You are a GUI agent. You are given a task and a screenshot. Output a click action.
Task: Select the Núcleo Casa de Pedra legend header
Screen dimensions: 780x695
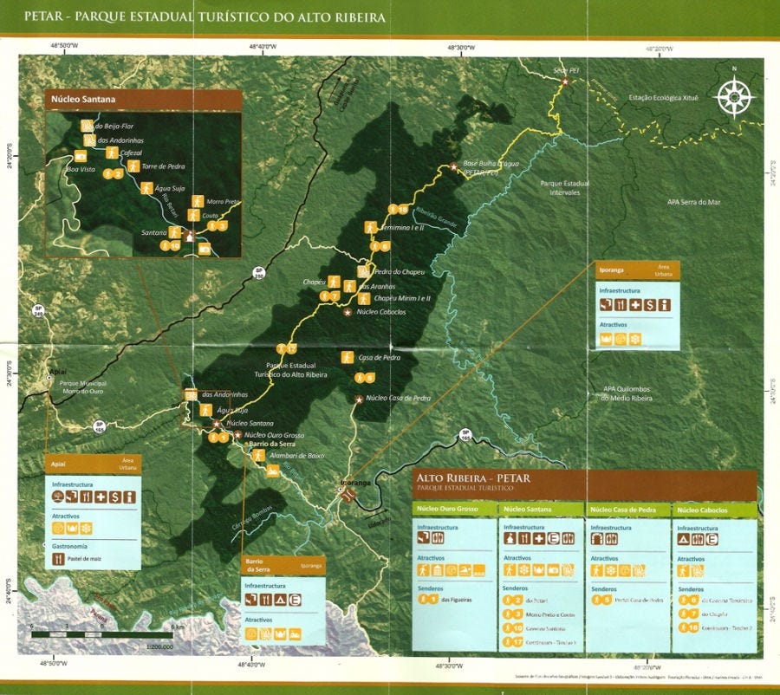627,510
